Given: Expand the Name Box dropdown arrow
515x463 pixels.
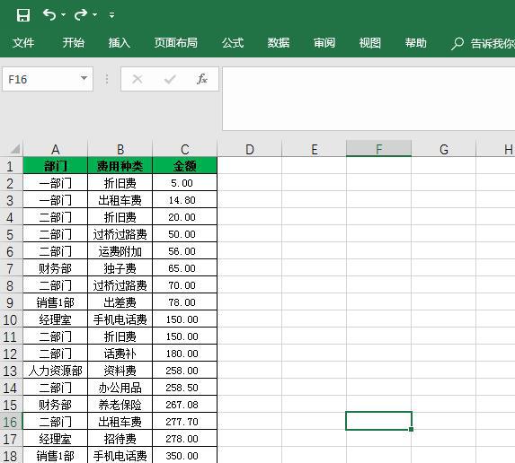Looking at the screenshot, I should (84, 78).
